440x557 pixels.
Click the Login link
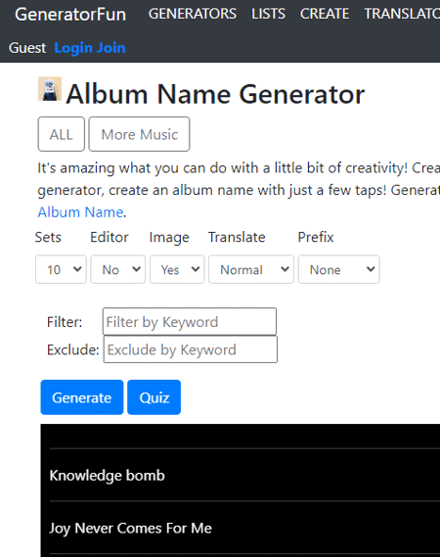[73, 48]
